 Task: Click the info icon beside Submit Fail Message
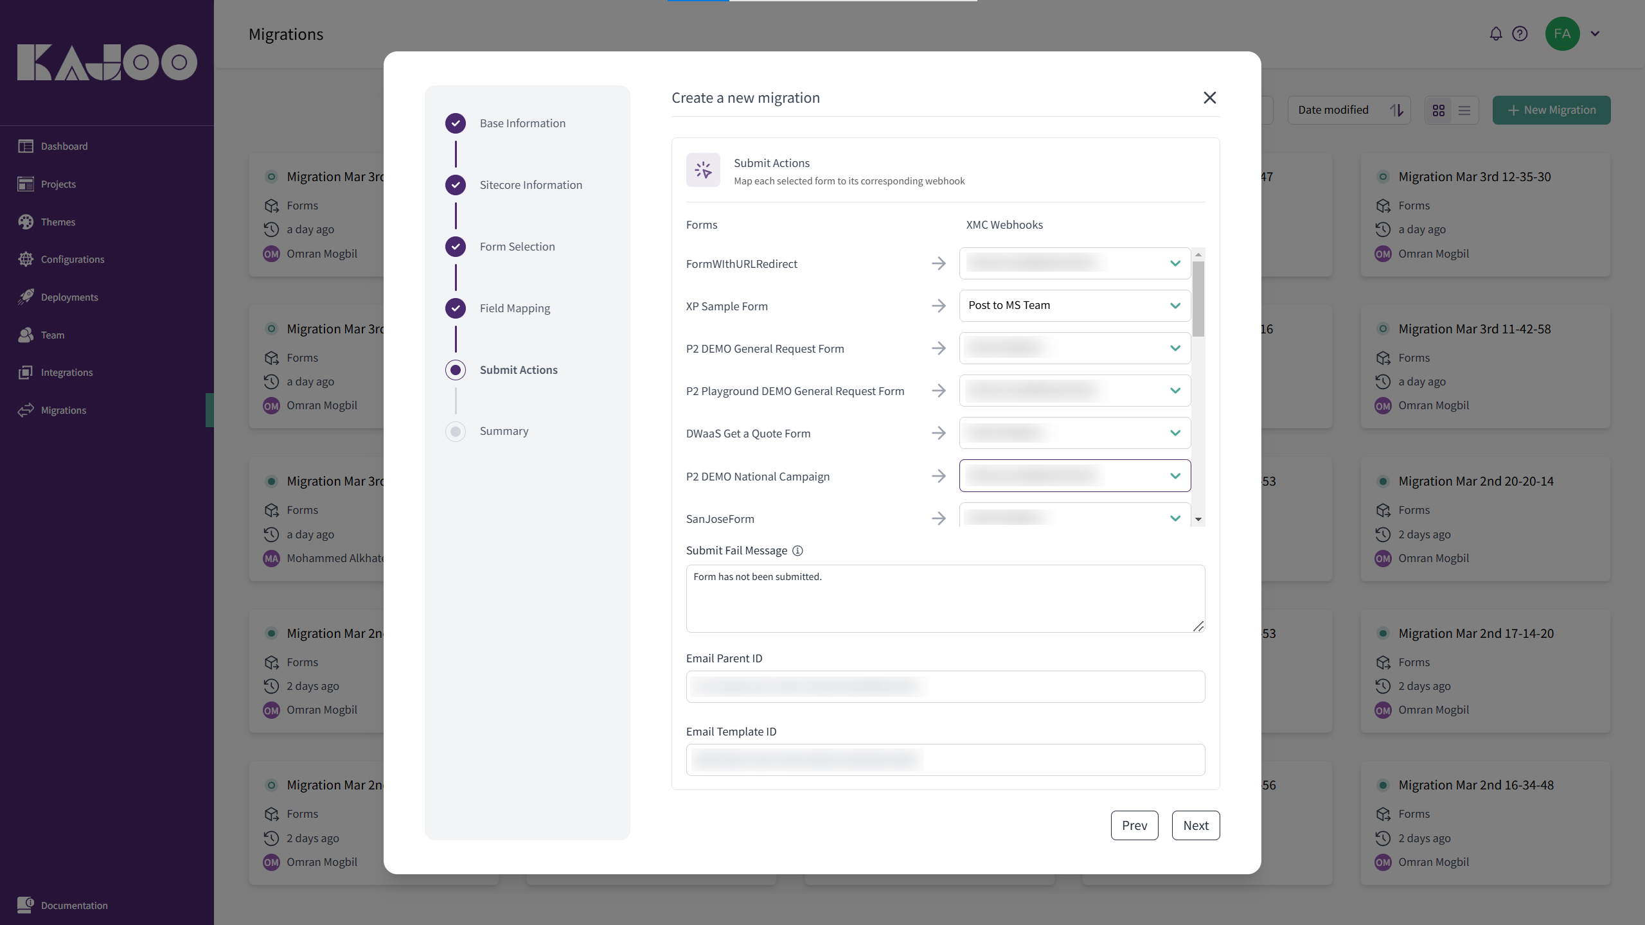[797, 551]
